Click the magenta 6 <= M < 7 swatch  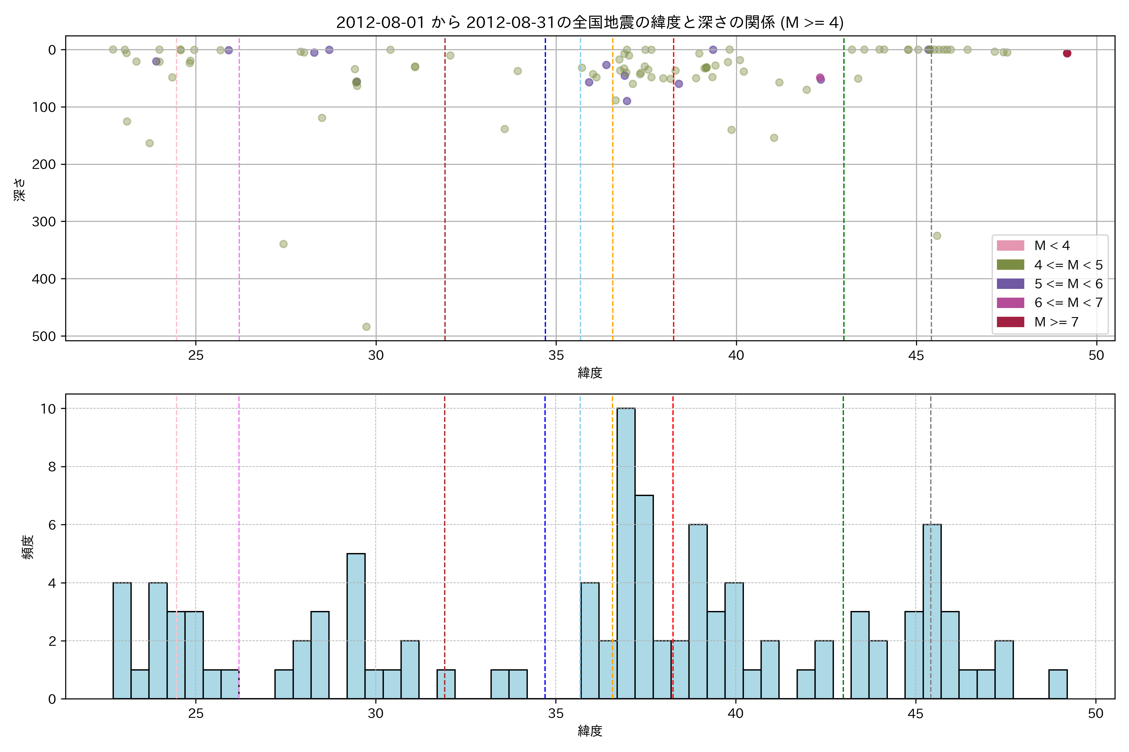pos(1010,303)
